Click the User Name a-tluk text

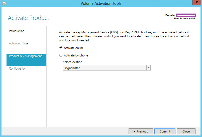185,19
